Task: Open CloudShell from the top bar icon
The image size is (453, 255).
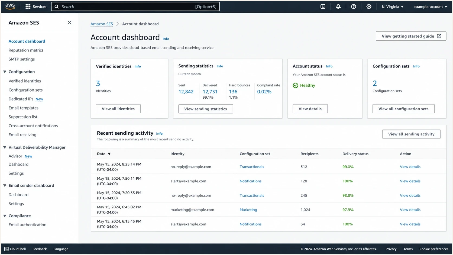Action: (x=323, y=7)
